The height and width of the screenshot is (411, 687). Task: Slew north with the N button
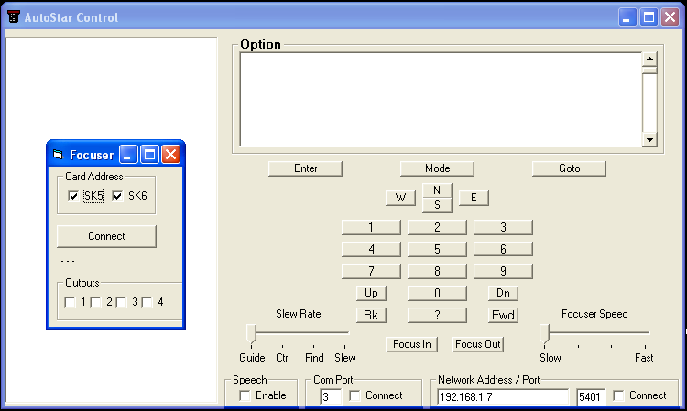point(437,190)
